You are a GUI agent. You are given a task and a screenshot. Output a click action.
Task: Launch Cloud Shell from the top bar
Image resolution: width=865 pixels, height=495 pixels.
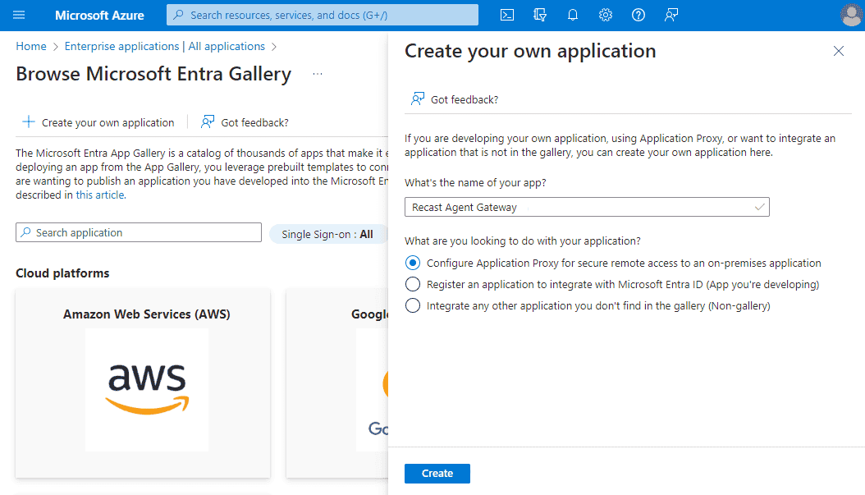click(x=508, y=15)
